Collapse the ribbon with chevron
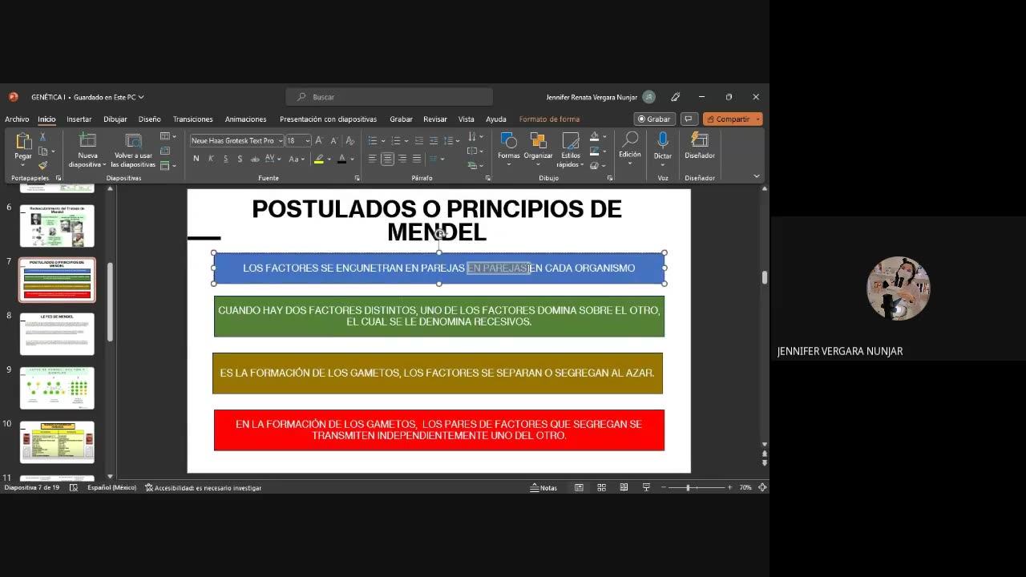Screen dimensions: 1026x577 pos(756,176)
